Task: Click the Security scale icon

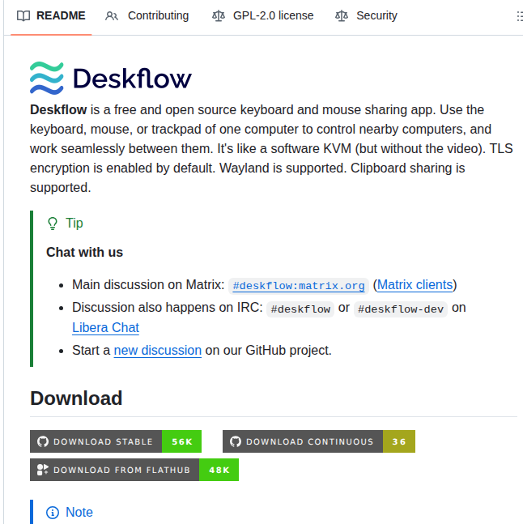Action: point(342,15)
